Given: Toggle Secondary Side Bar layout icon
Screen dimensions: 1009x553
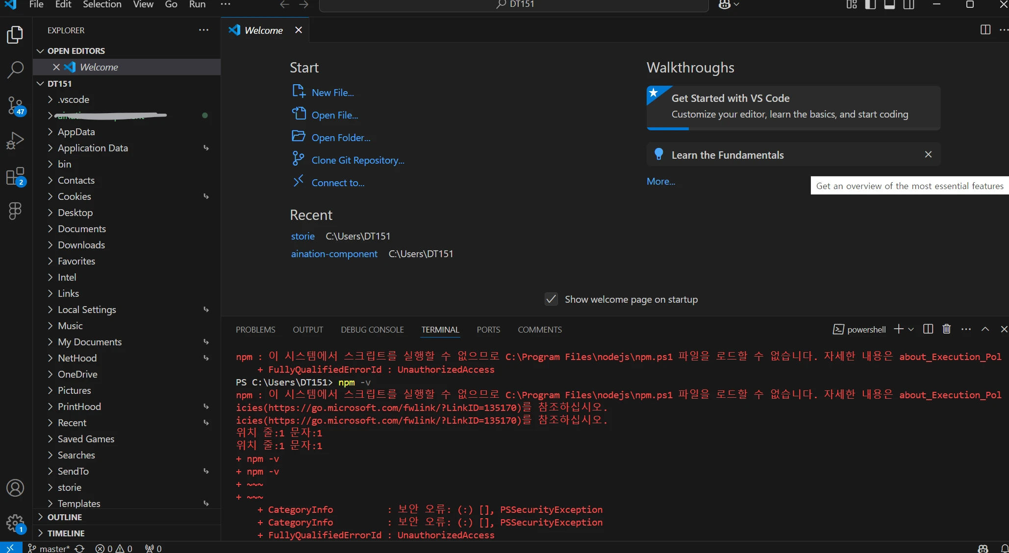Looking at the screenshot, I should [x=909, y=4].
